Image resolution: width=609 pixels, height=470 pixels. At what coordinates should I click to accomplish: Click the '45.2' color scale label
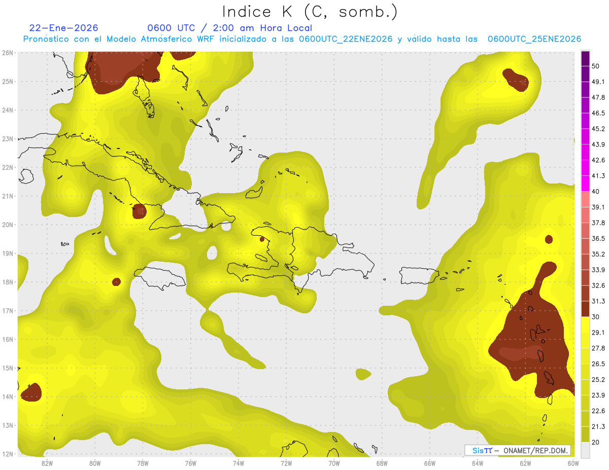click(598, 129)
